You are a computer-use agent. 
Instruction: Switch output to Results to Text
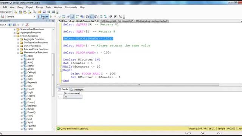click(x=87, y=17)
